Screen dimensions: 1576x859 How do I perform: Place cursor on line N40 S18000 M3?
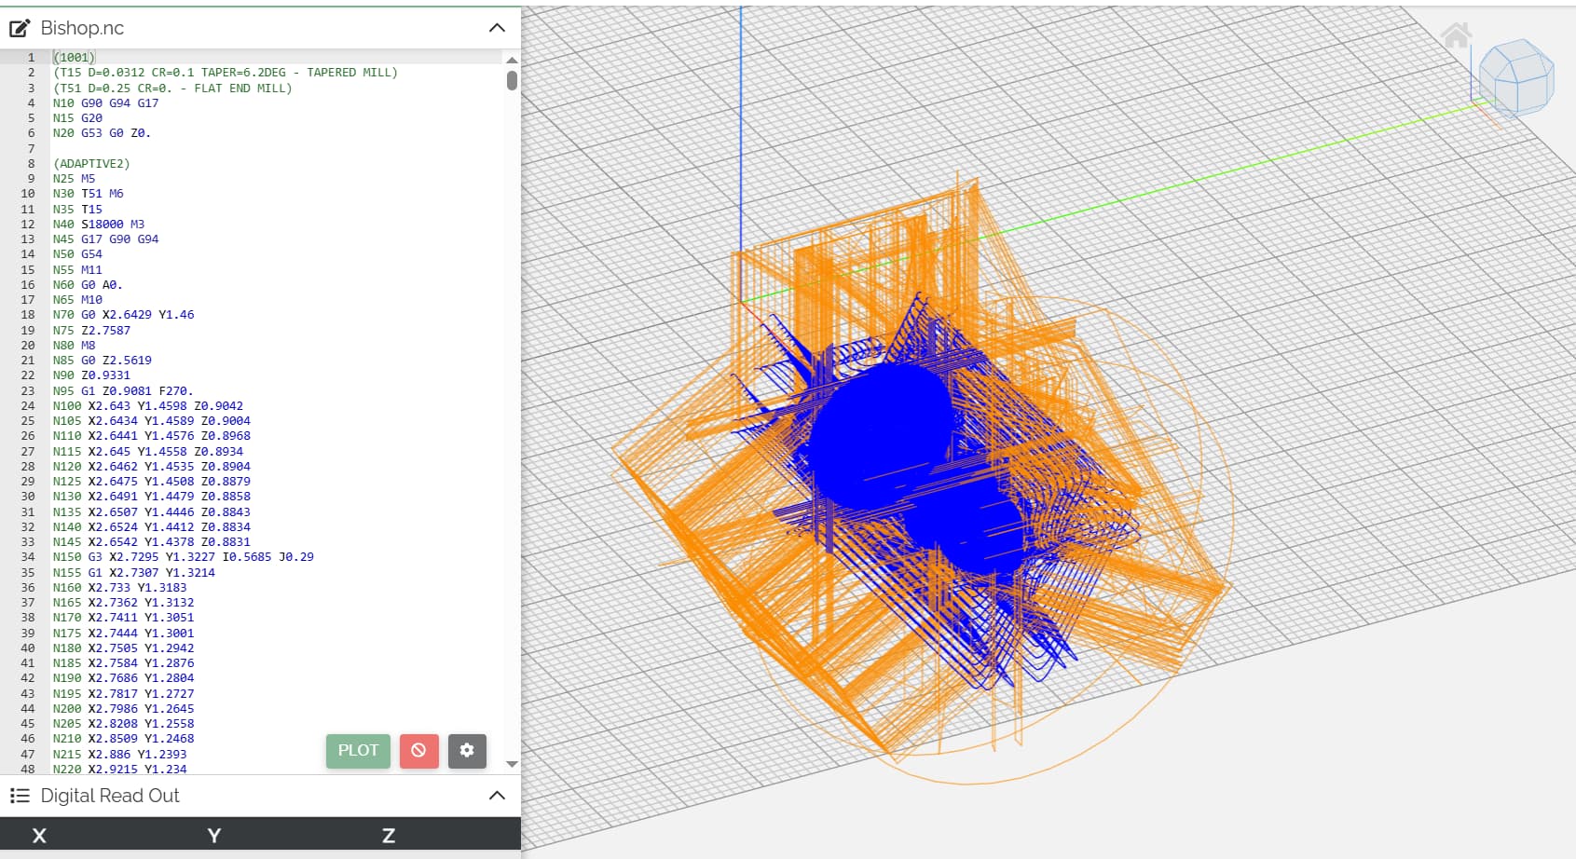coord(99,225)
